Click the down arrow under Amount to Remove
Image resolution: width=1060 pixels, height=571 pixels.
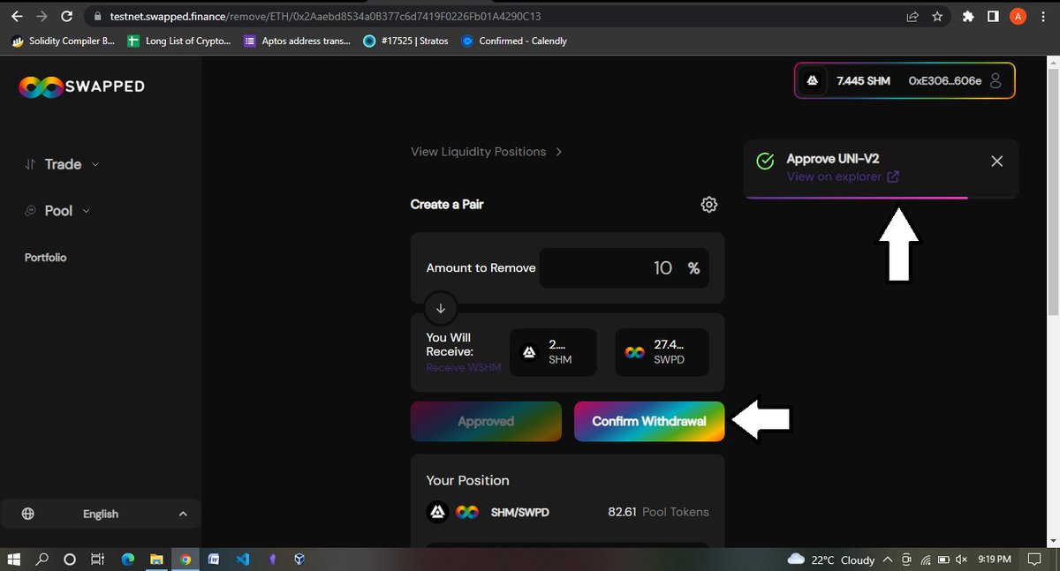click(x=440, y=309)
